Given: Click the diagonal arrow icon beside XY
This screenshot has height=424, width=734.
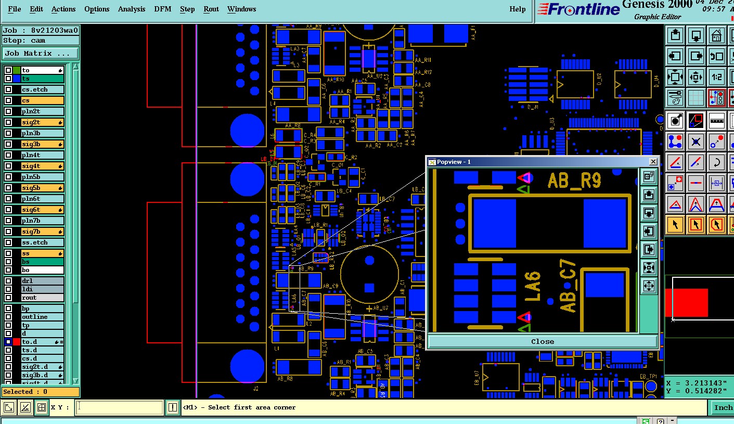Looking at the screenshot, I should coord(9,408).
